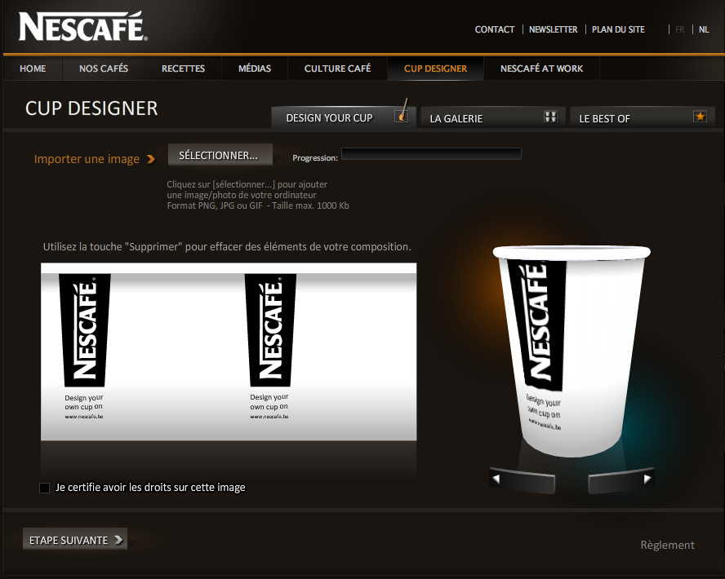
Task: Rotate the cup preview left
Action: coord(522,480)
